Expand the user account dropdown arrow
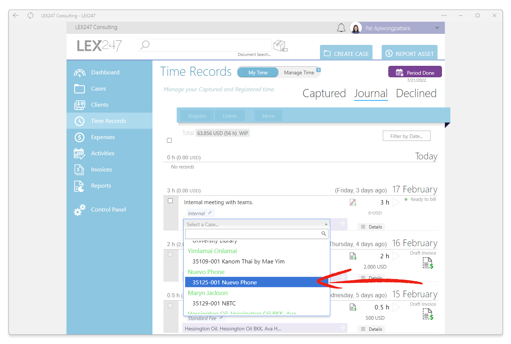511x344 pixels. 437,28
